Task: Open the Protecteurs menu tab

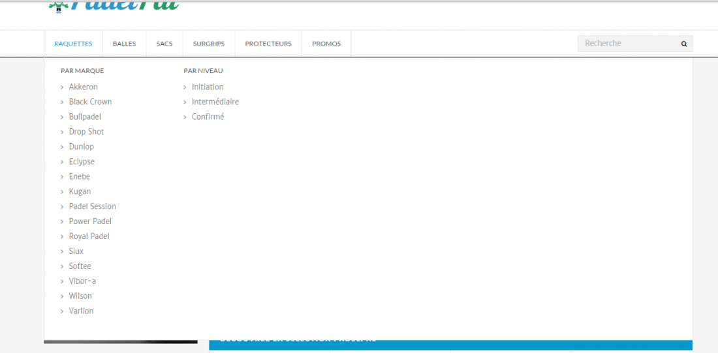Action: tap(268, 44)
